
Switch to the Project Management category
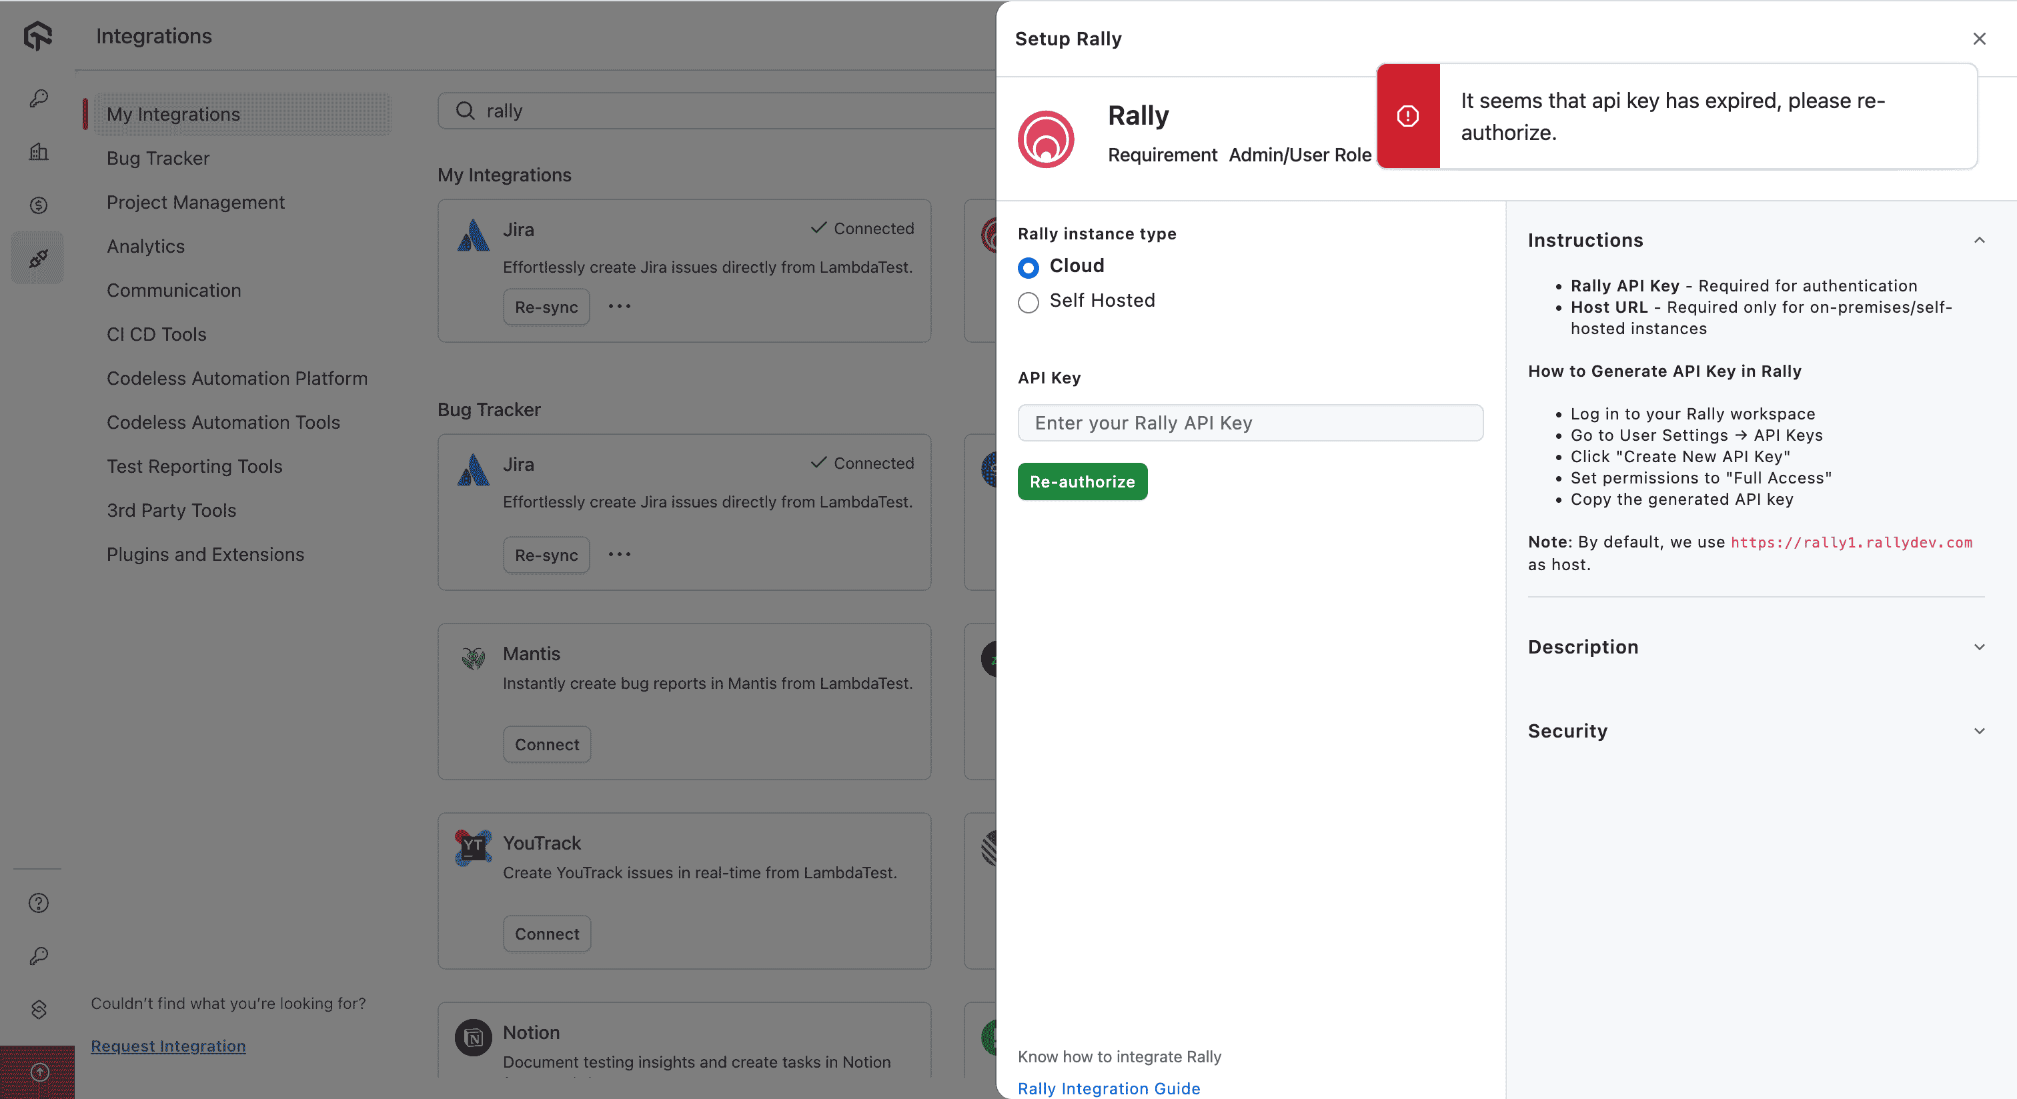tap(195, 202)
